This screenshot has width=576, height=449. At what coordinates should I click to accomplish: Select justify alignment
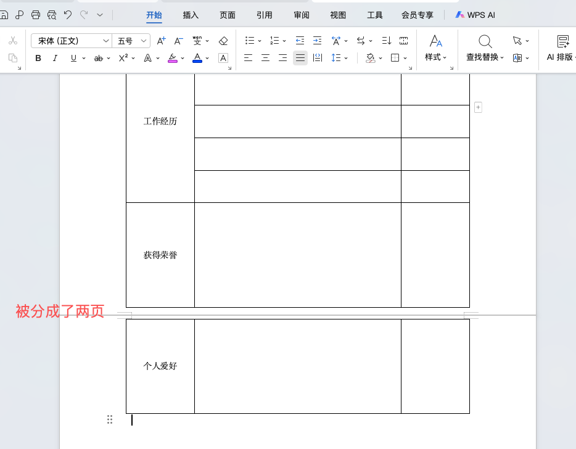click(x=300, y=58)
